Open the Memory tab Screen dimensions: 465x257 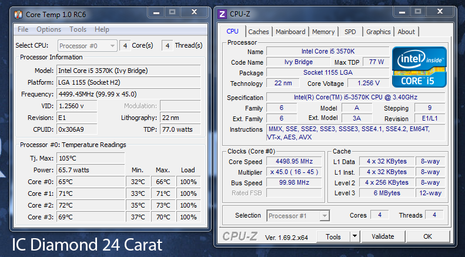point(323,32)
